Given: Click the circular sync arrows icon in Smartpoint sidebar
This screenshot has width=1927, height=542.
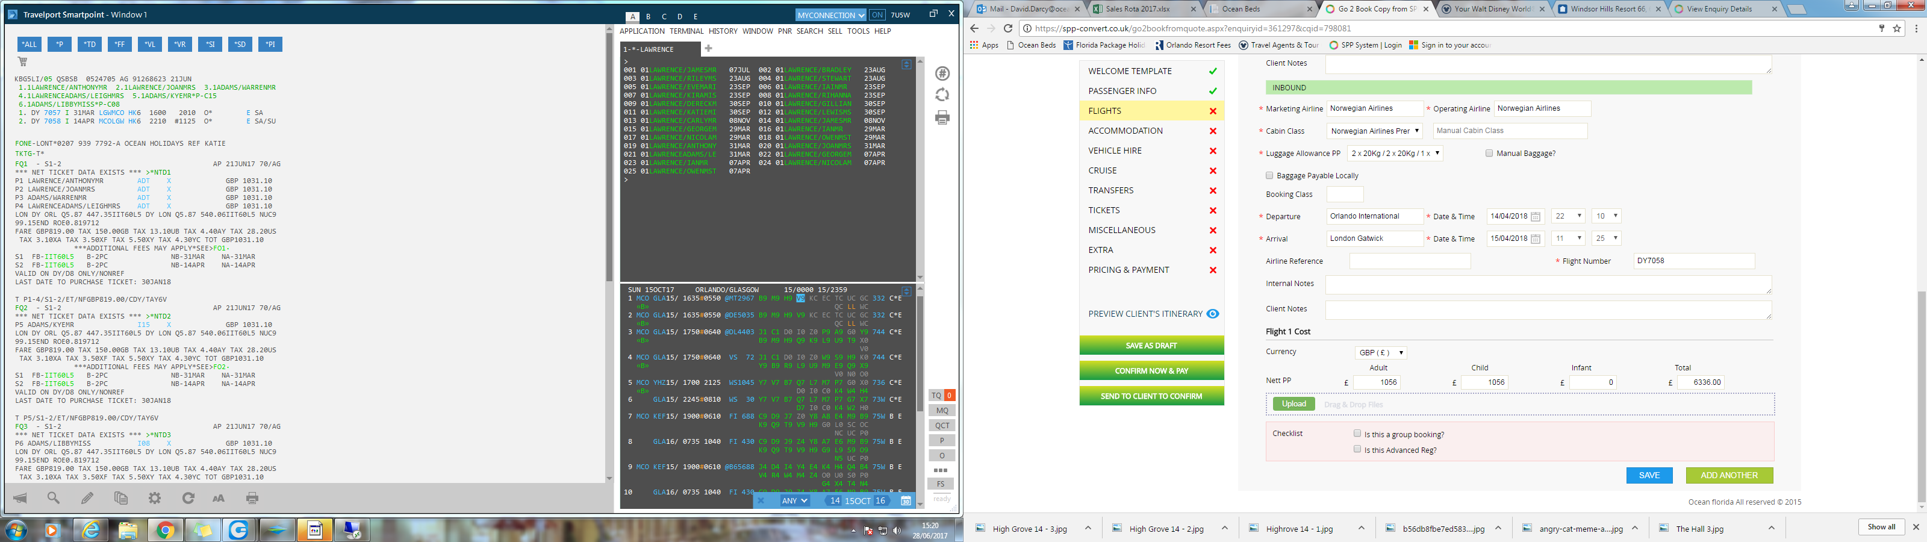Looking at the screenshot, I should pos(942,95).
